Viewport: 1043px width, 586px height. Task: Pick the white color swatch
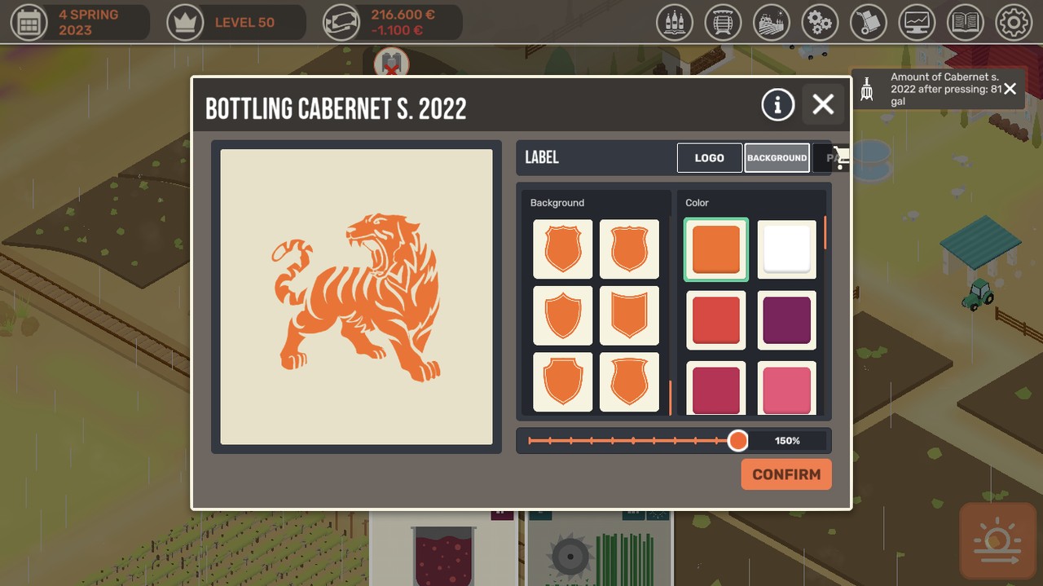[787, 249]
